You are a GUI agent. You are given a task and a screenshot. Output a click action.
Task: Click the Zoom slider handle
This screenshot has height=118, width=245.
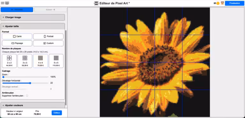pos(3,77)
